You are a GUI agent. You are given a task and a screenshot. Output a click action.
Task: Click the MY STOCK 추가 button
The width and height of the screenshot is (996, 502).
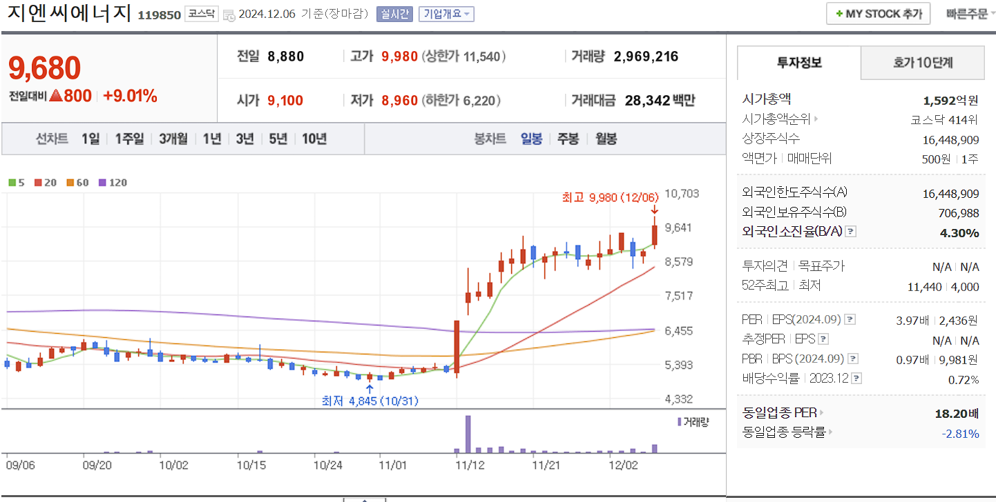(x=878, y=12)
